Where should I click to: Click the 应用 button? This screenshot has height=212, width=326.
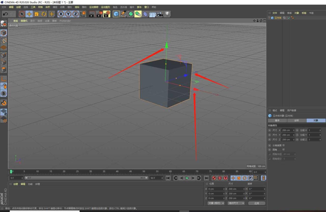[x=257, y=203]
